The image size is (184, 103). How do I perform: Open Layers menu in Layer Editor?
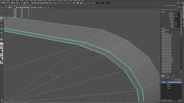163,78
